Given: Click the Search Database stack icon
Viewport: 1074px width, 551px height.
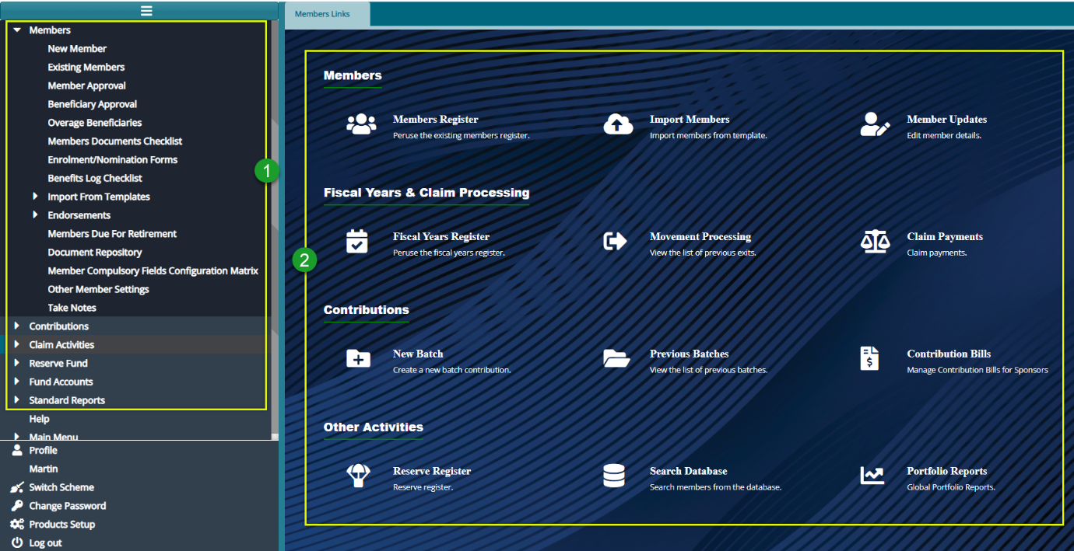Looking at the screenshot, I should pyautogui.click(x=614, y=476).
